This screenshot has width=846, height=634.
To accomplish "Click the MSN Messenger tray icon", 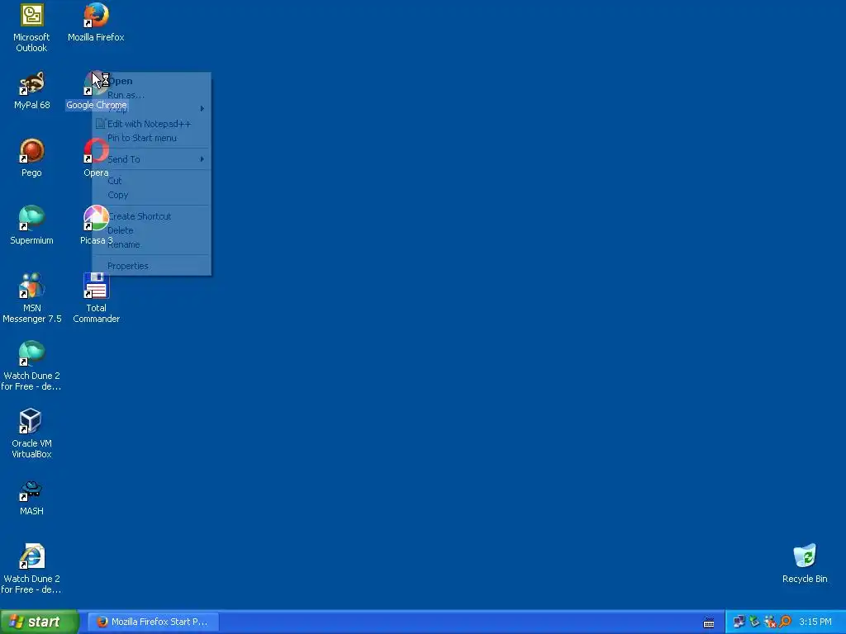I will pos(770,622).
